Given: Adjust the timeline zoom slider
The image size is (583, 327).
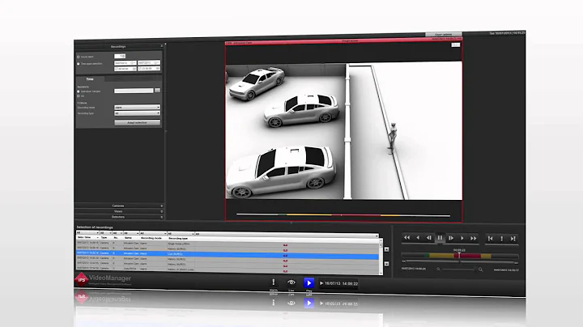Looking at the screenshot, I should 460,269.
